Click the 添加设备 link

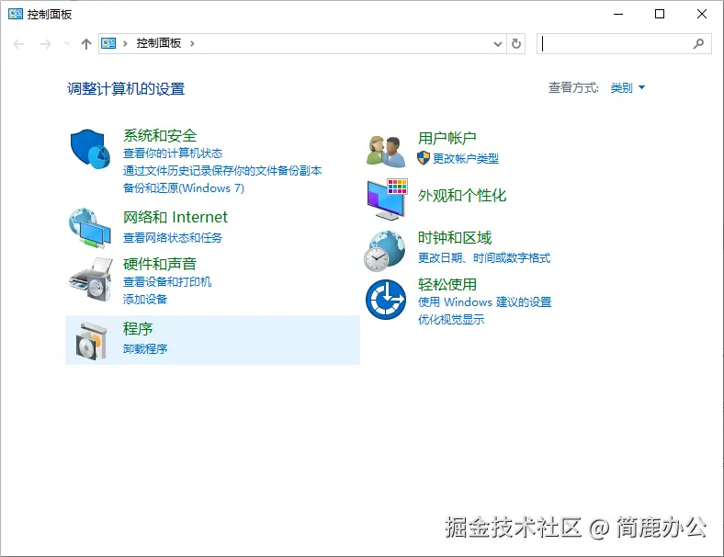(145, 300)
